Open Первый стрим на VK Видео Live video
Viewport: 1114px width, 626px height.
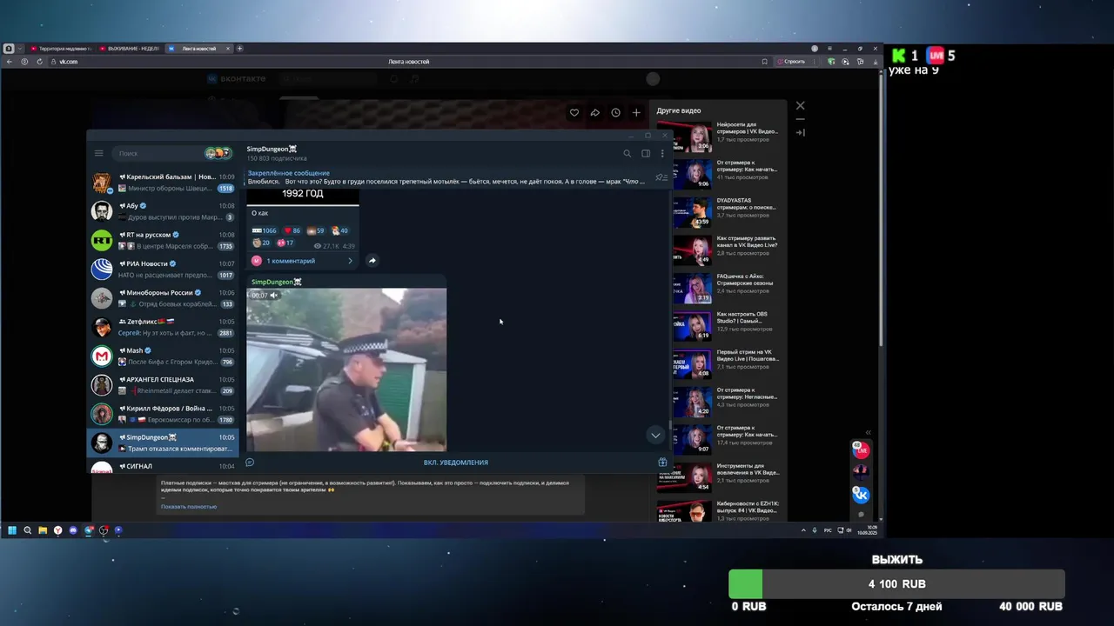(x=727, y=363)
